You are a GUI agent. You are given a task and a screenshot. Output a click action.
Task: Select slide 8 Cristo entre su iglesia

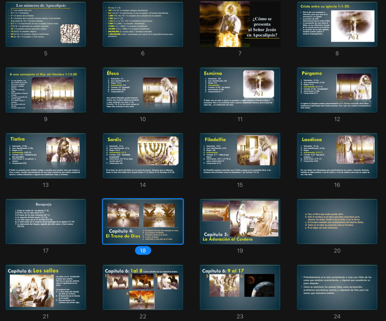pos(337,24)
